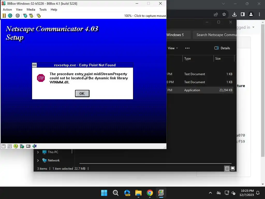Select Network in navigation pane
The image size is (265, 199).
pyautogui.click(x=54, y=160)
